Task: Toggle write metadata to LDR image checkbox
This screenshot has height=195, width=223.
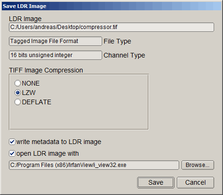Action: (x=12, y=142)
